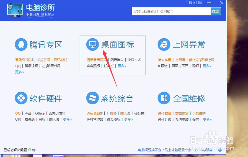Open the 全国维修 tools icon
The image size is (248, 157).
(164, 98)
